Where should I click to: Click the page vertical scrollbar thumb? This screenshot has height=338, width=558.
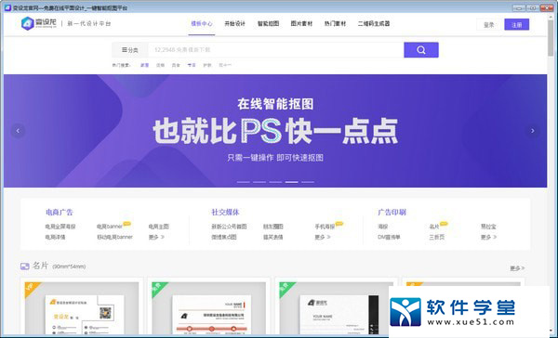[551, 37]
